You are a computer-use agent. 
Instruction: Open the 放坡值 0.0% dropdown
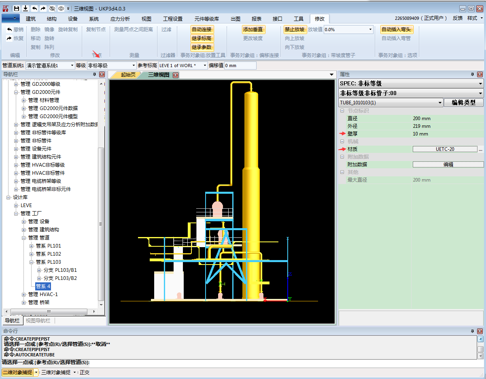coord(370,30)
